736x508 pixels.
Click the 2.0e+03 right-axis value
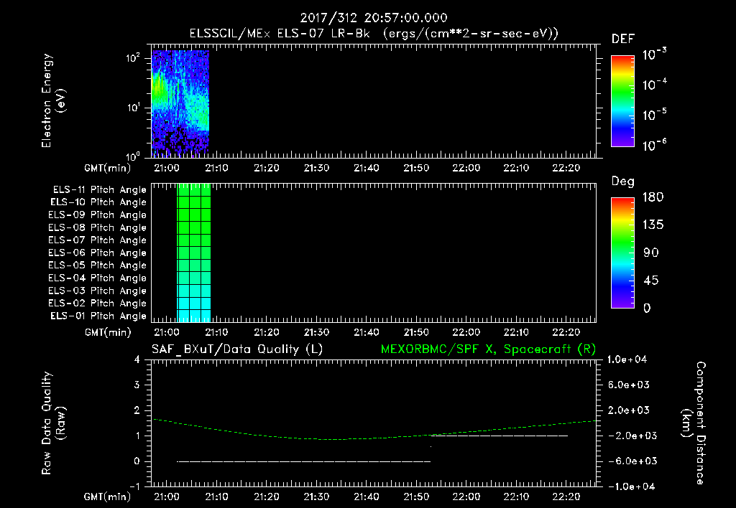(629, 410)
